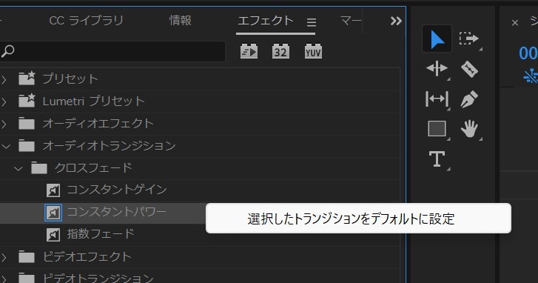
Task: Select the Lumetri プリセット row
Action: coord(200,101)
